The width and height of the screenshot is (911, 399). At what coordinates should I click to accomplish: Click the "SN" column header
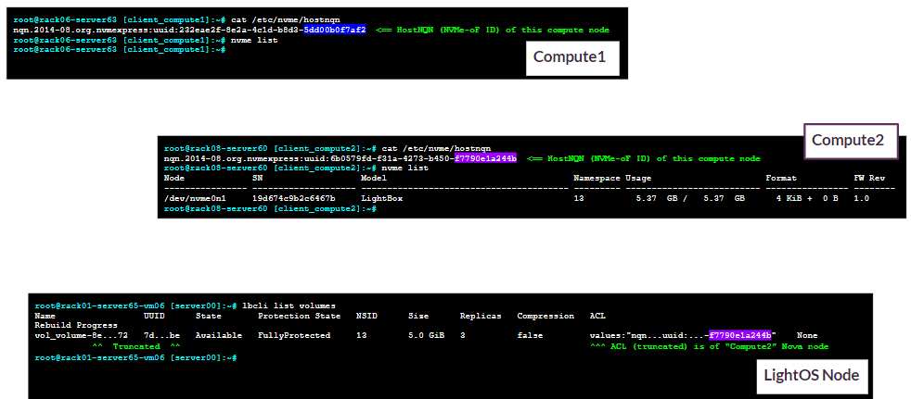click(x=257, y=178)
